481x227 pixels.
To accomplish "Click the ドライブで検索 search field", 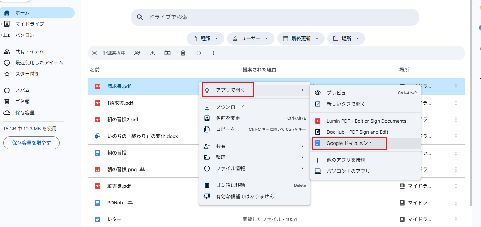I will (275, 17).
